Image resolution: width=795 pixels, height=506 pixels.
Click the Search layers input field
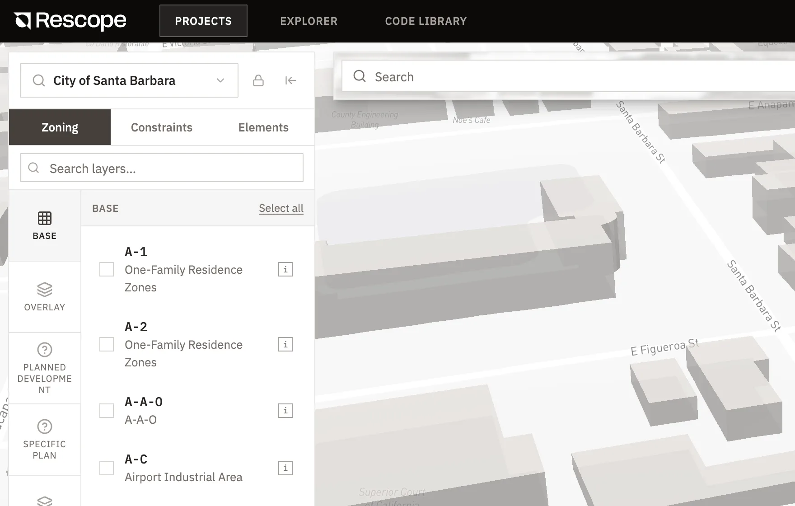162,168
